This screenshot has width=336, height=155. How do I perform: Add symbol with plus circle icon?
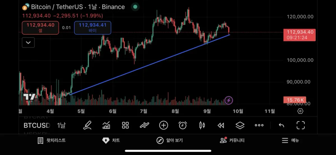click(x=164, y=125)
